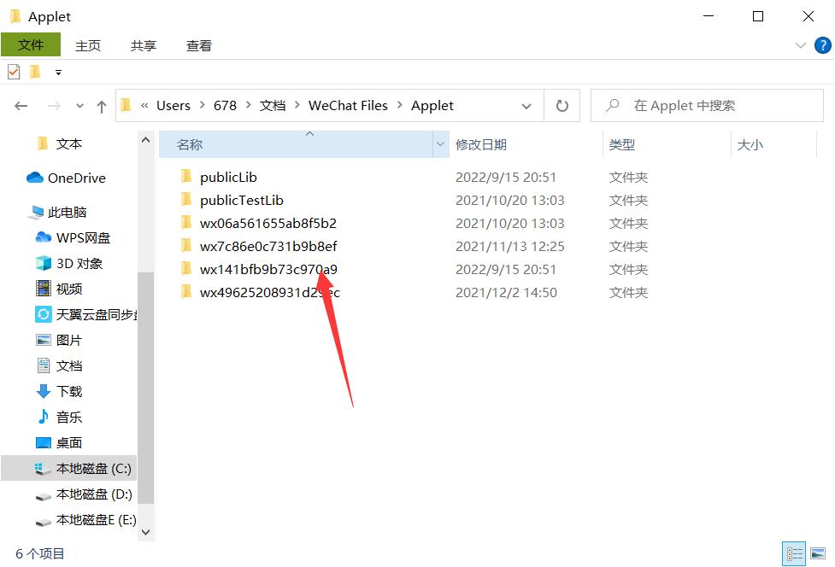Open the 文件 ribbon tab

(x=31, y=44)
